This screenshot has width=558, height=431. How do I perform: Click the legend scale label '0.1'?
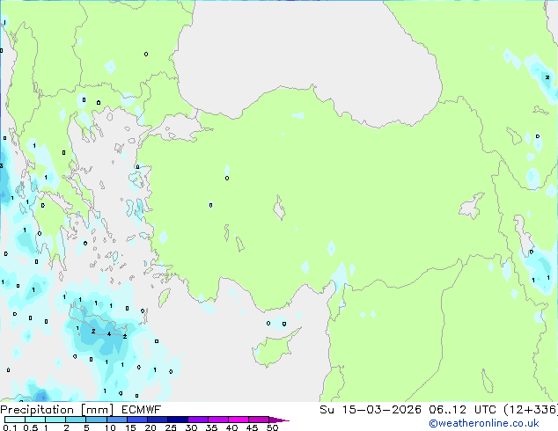tap(10, 427)
